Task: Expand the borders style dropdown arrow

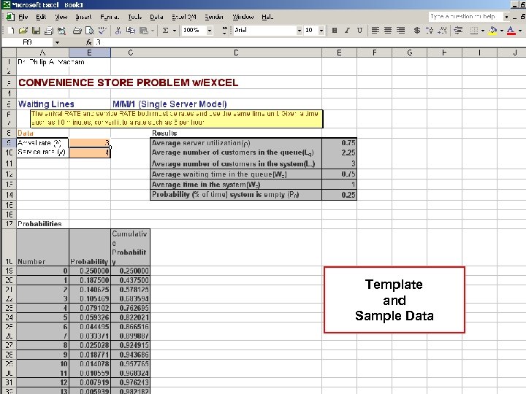Action: (483, 31)
